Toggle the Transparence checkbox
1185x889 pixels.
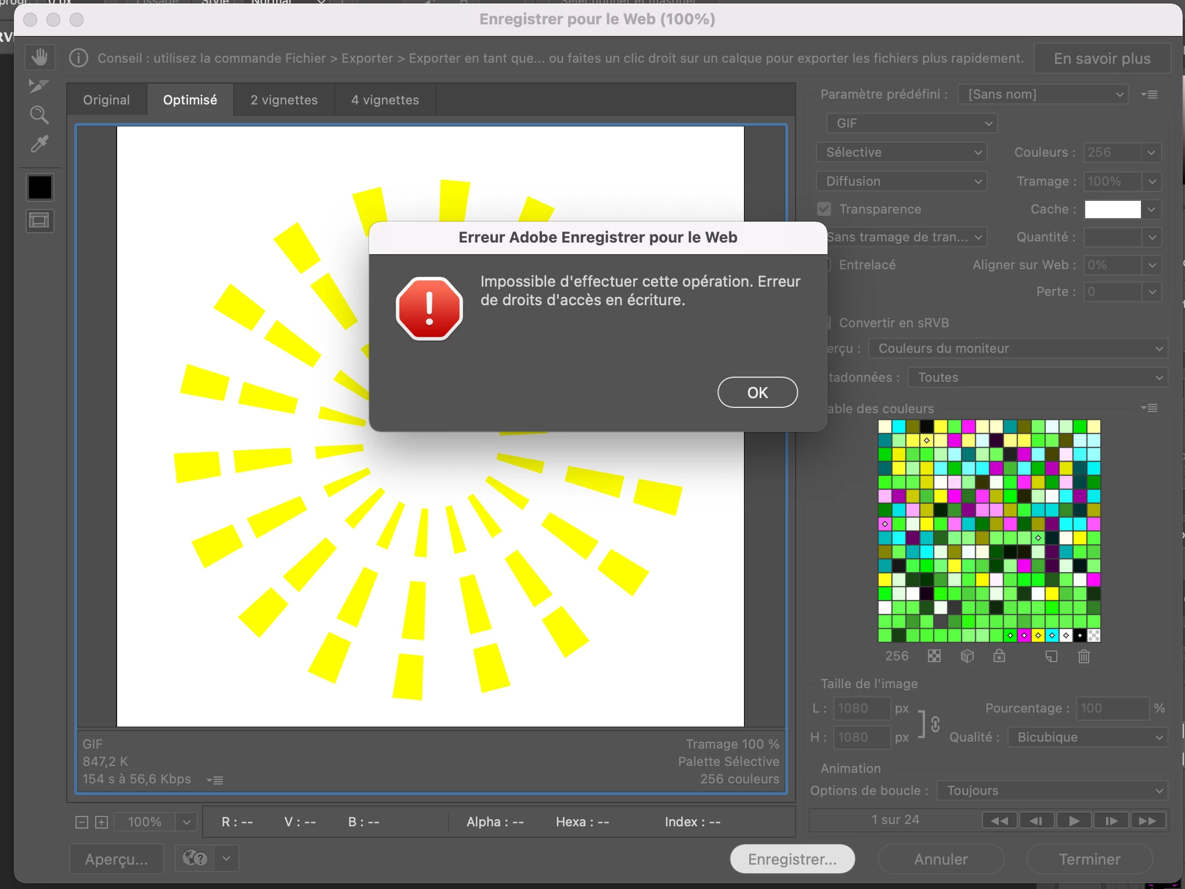(x=824, y=209)
